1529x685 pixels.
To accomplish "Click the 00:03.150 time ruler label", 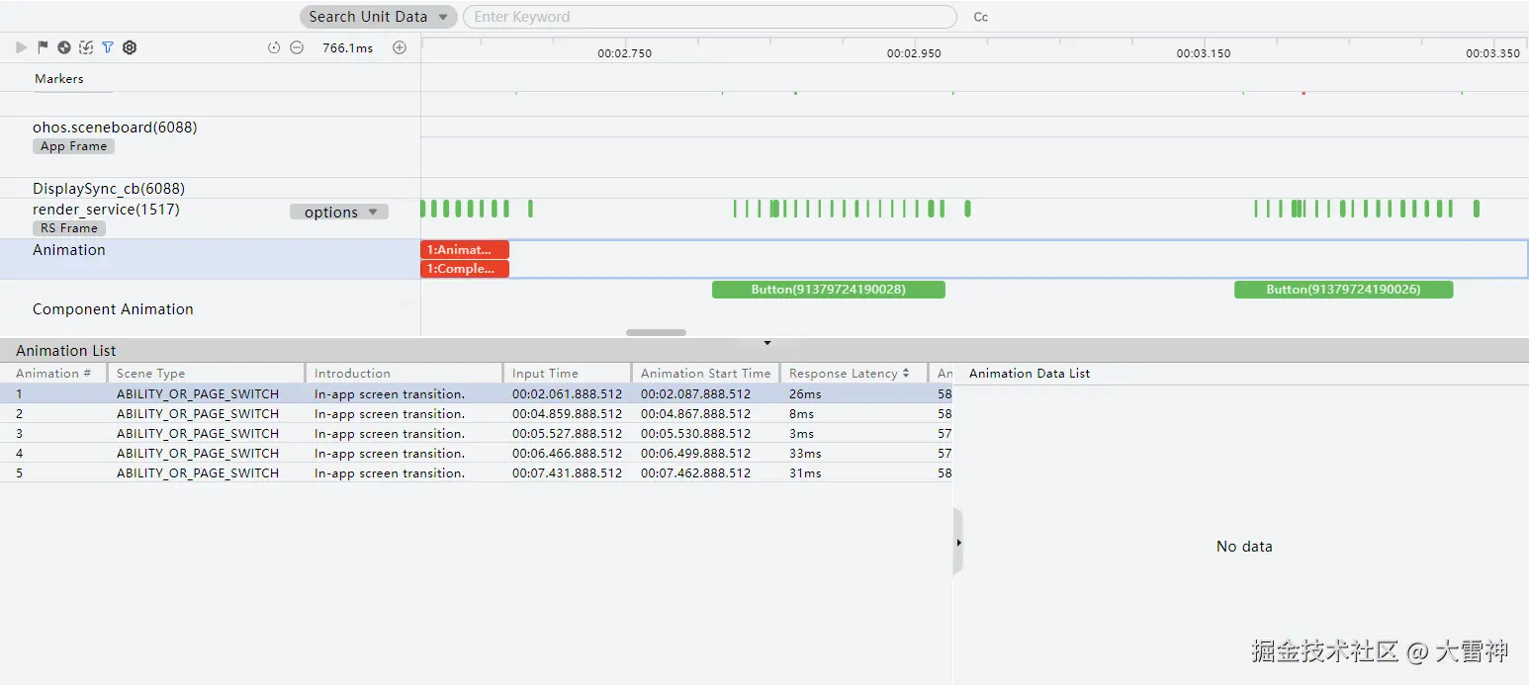I will tap(1204, 53).
